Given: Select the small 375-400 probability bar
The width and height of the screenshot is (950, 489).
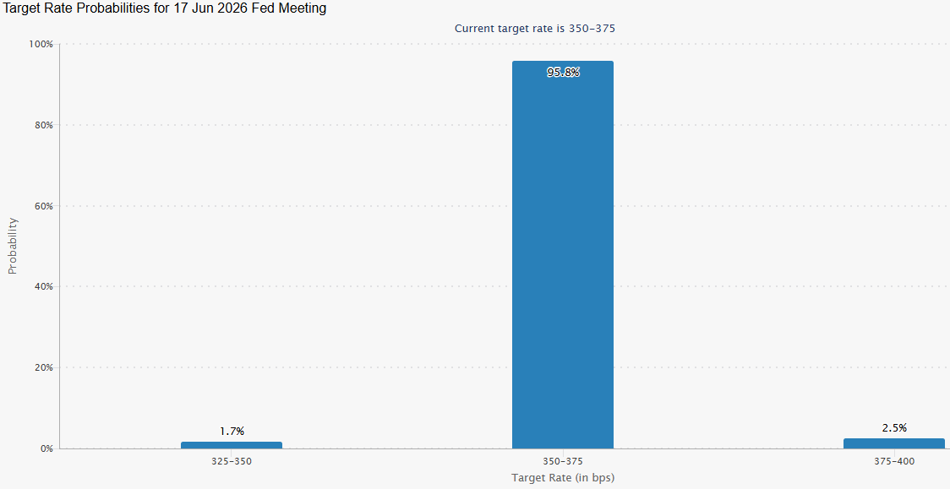Looking at the screenshot, I should (893, 443).
